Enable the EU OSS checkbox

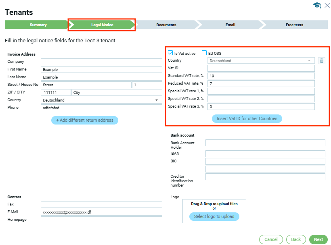coord(204,53)
